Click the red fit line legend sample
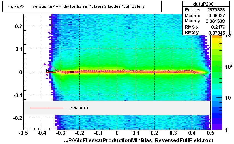Viewport: 234px width, 144px height. 47,108
